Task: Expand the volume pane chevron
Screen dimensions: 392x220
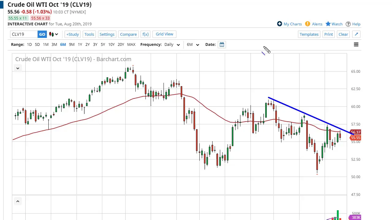Action: click(x=18, y=201)
